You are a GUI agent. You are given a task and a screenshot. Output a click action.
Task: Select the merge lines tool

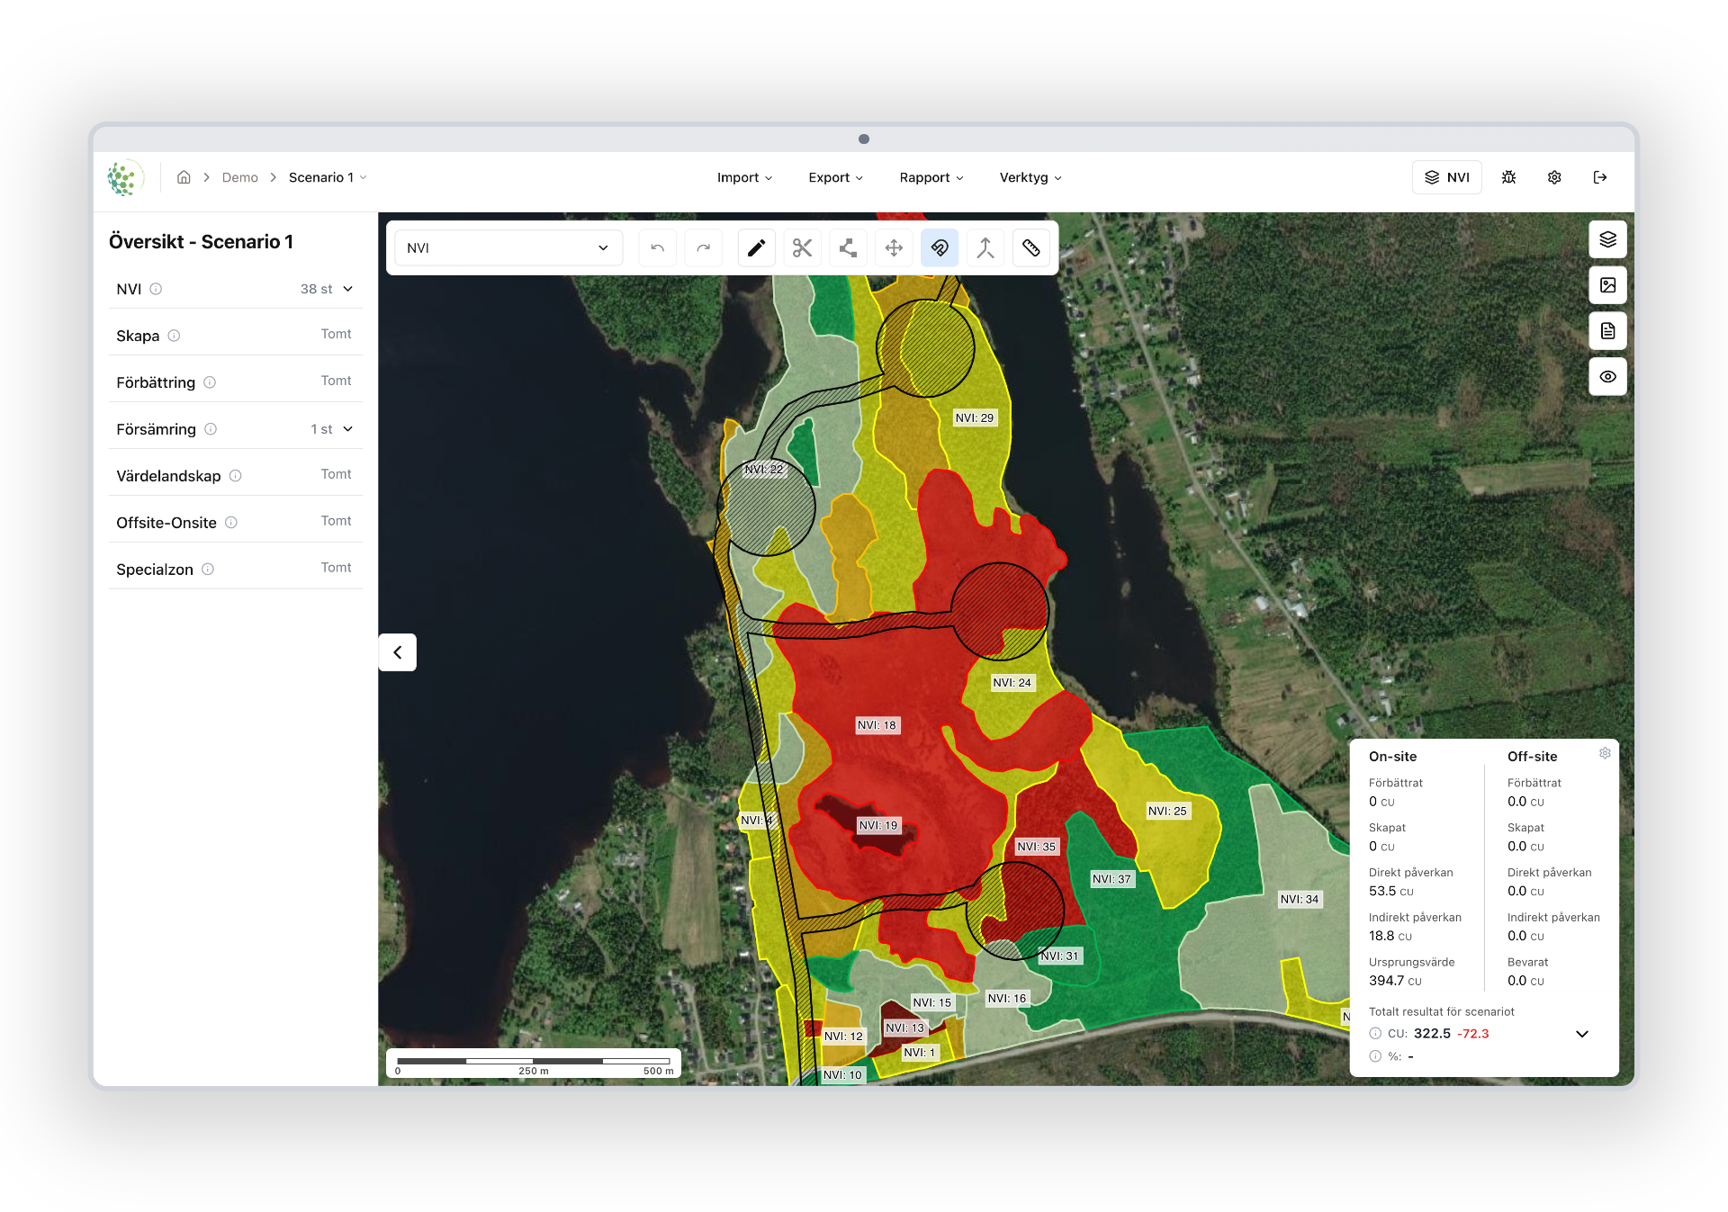985,248
